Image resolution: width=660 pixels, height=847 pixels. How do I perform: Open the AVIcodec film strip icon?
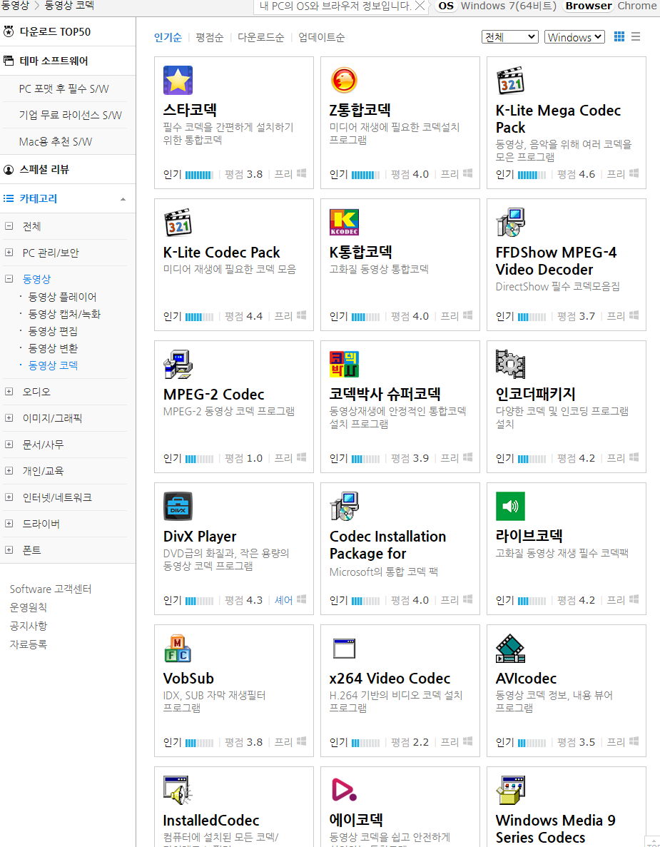[510, 648]
